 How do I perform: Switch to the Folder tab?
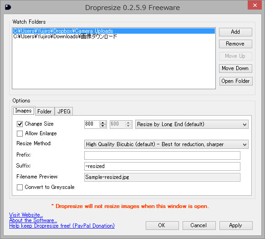click(45, 112)
